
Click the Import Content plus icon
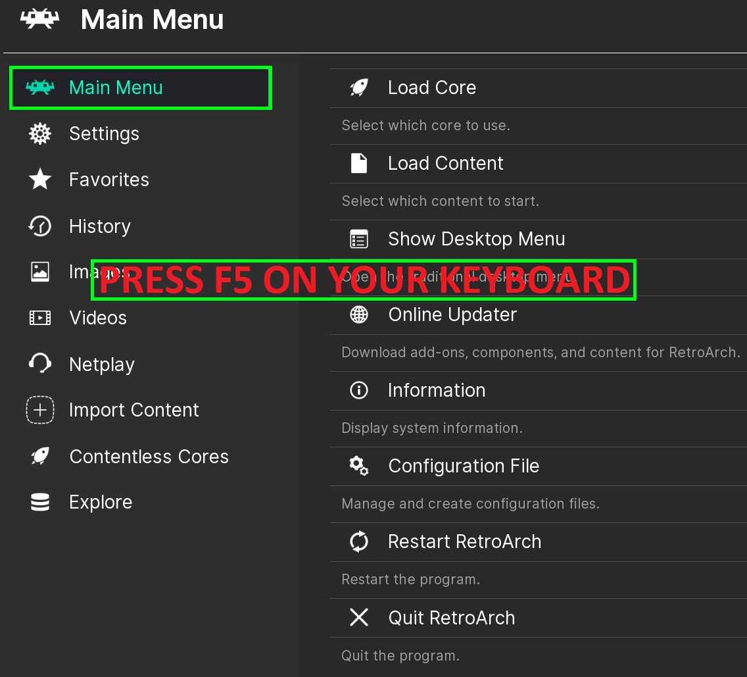pyautogui.click(x=40, y=410)
